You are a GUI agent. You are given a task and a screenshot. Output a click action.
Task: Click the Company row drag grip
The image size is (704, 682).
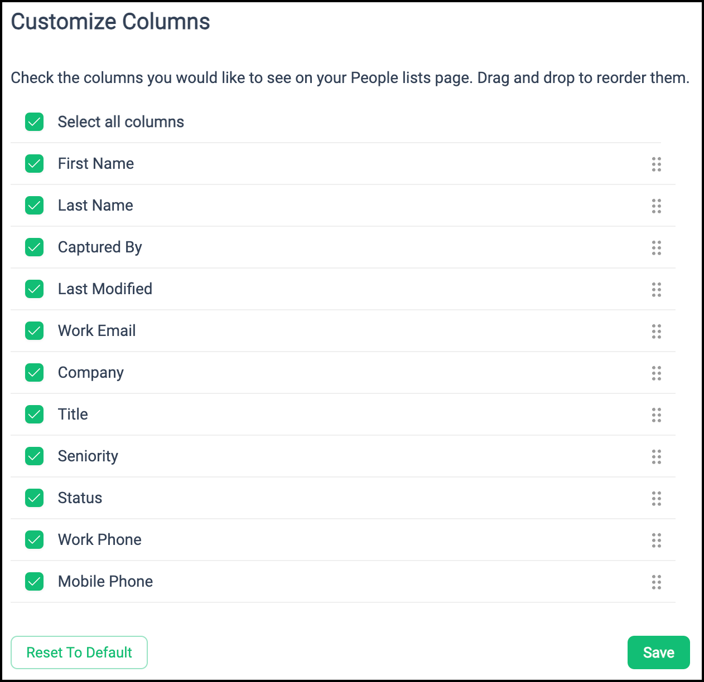(x=657, y=373)
